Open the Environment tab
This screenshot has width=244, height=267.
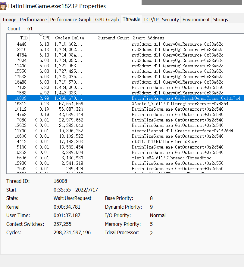click(196, 19)
